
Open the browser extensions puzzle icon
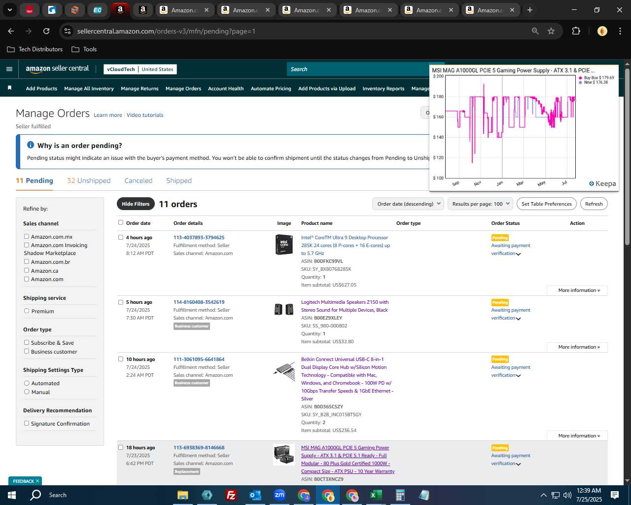576,31
